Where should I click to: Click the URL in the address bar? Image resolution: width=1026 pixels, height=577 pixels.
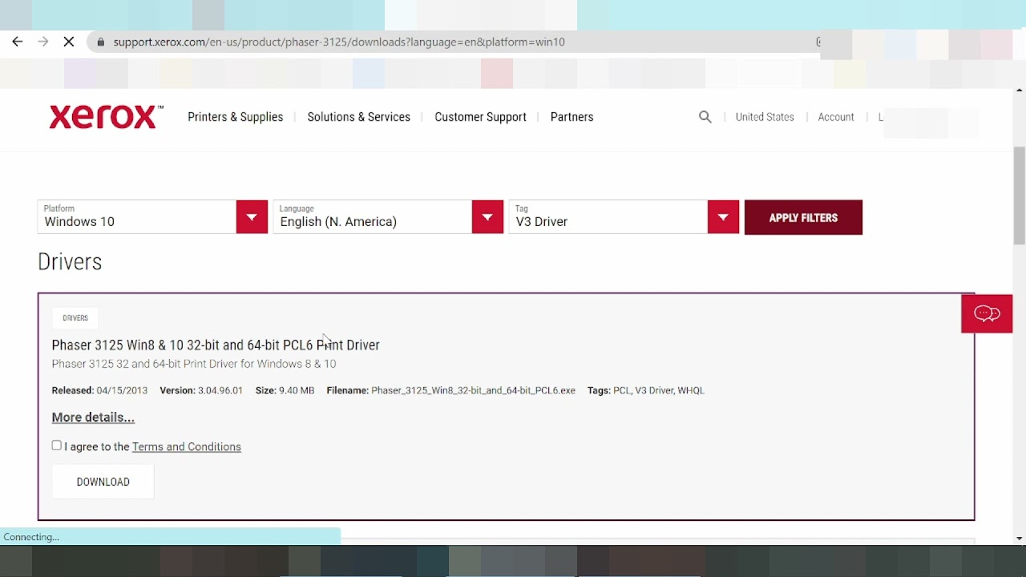339,42
